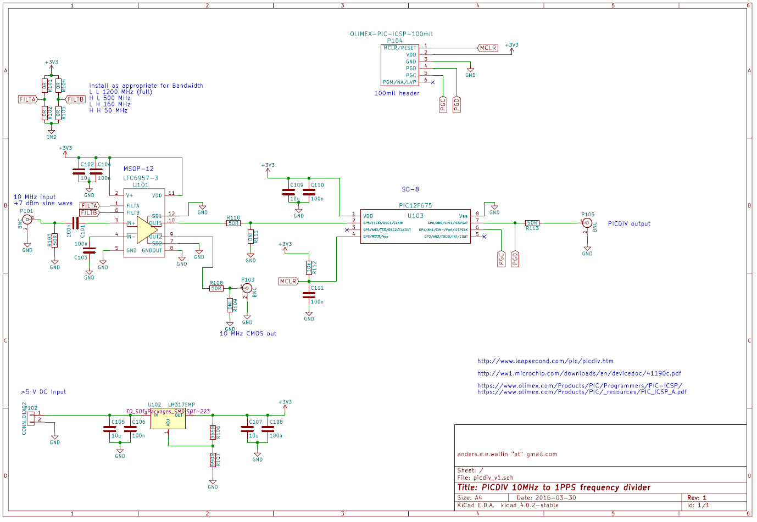757x522 pixels.
Task: Click the '10 MHz input' annotation
Action: pos(35,197)
